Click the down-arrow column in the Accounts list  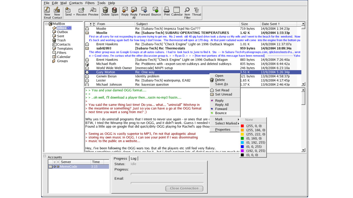point(58,162)
